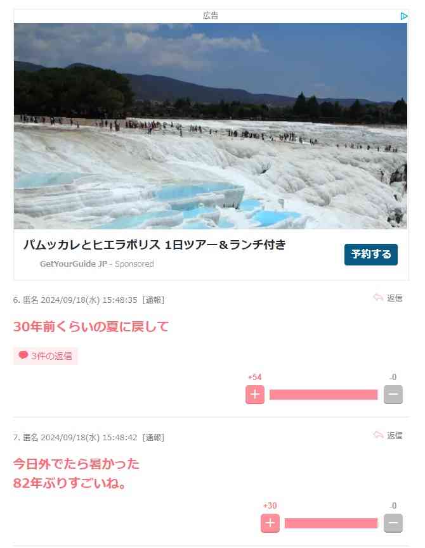Report comment 6 via [通報] link
425x548 pixels.
point(154,300)
